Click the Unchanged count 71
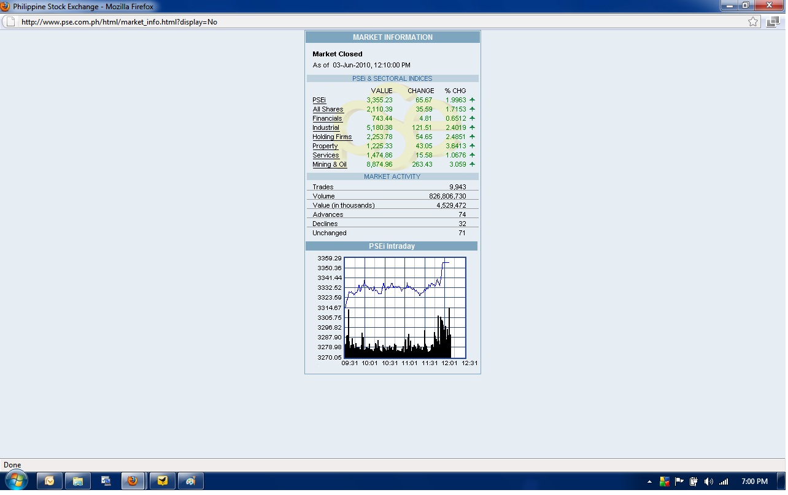788x495 pixels. click(462, 233)
